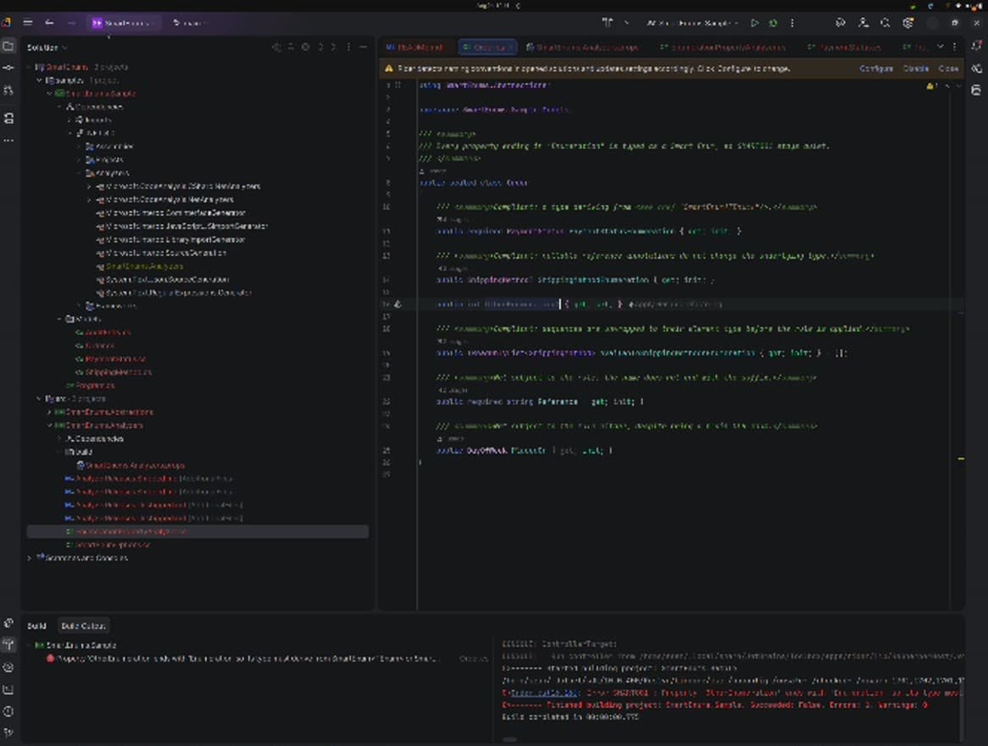
Task: Show hidden editor tabs dropdown
Action: click(x=940, y=47)
